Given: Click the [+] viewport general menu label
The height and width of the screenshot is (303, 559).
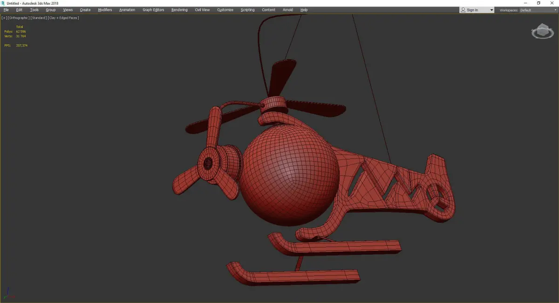Looking at the screenshot, I should [4, 18].
